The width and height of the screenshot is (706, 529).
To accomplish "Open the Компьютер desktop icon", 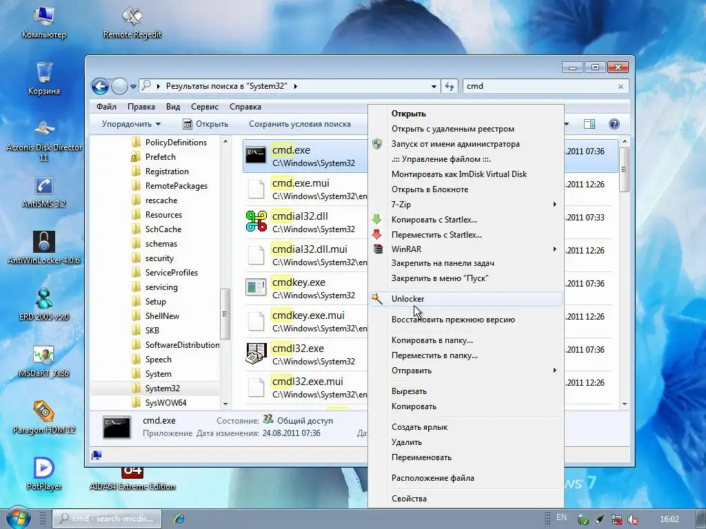I will click(43, 23).
